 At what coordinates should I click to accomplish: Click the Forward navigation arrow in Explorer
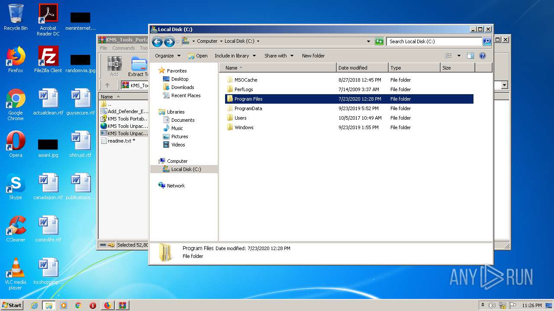point(169,41)
